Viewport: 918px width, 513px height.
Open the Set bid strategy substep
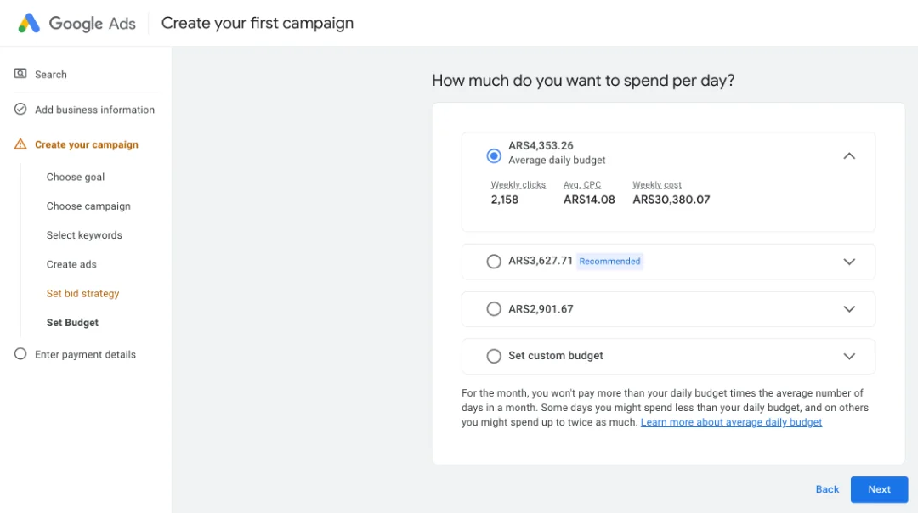82,294
